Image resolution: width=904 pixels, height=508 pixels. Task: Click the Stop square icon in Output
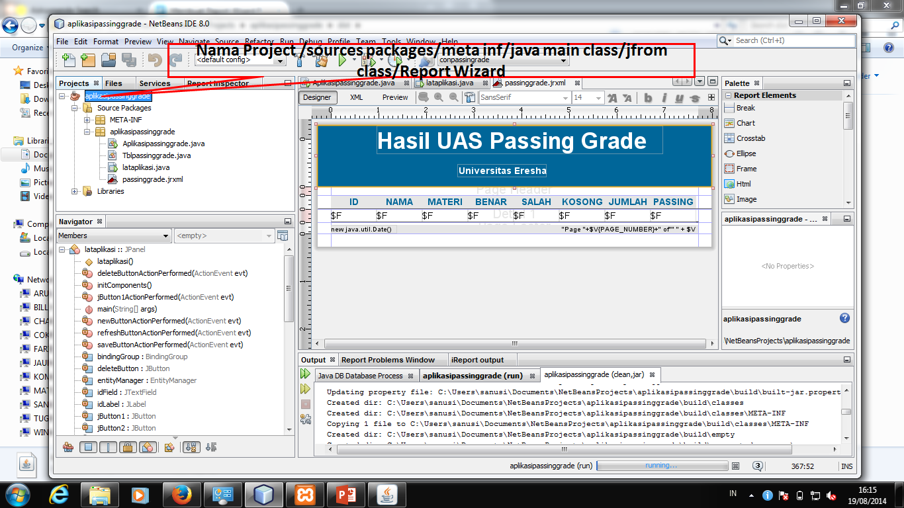tap(305, 403)
